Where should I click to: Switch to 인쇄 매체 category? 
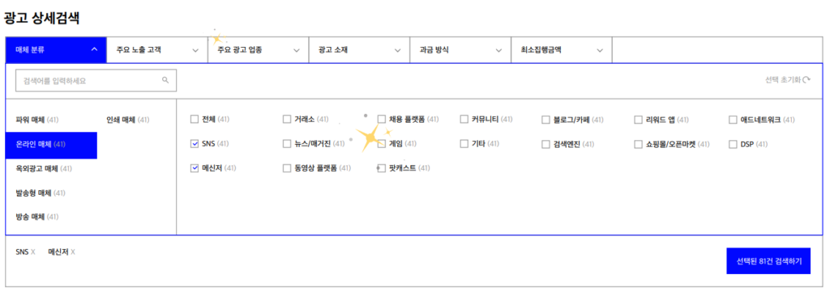tap(127, 120)
